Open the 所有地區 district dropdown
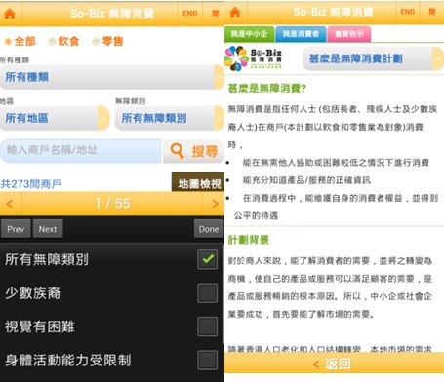 (55, 118)
